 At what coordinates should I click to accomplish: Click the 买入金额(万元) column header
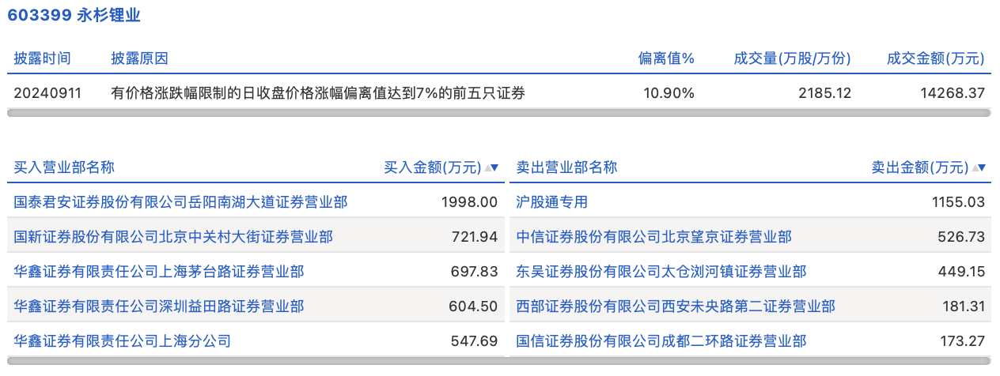point(432,167)
